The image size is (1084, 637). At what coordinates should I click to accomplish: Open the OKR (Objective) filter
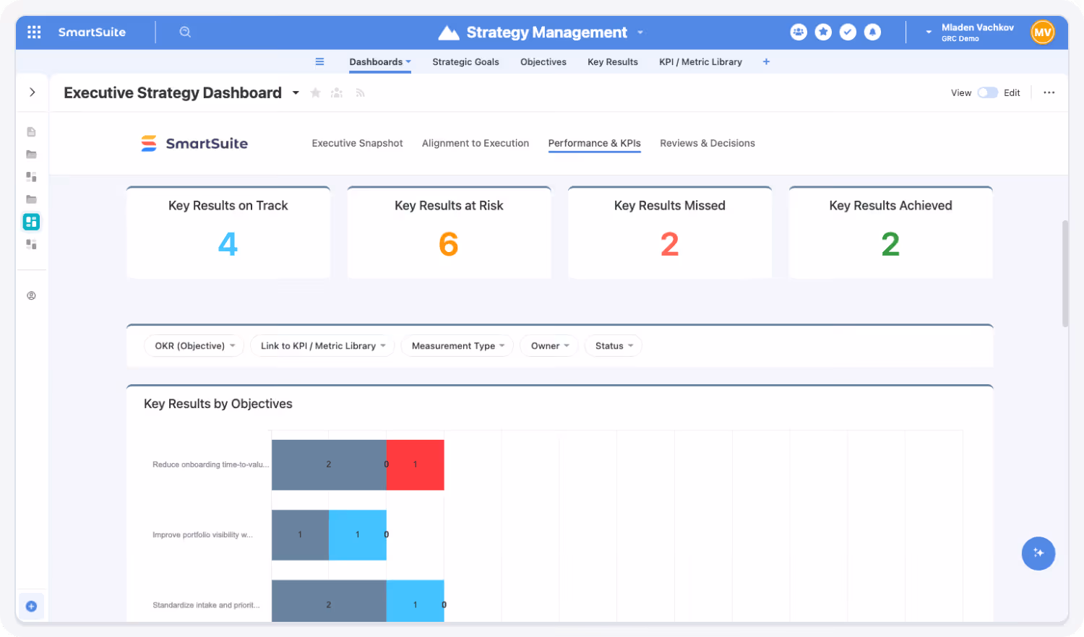194,346
